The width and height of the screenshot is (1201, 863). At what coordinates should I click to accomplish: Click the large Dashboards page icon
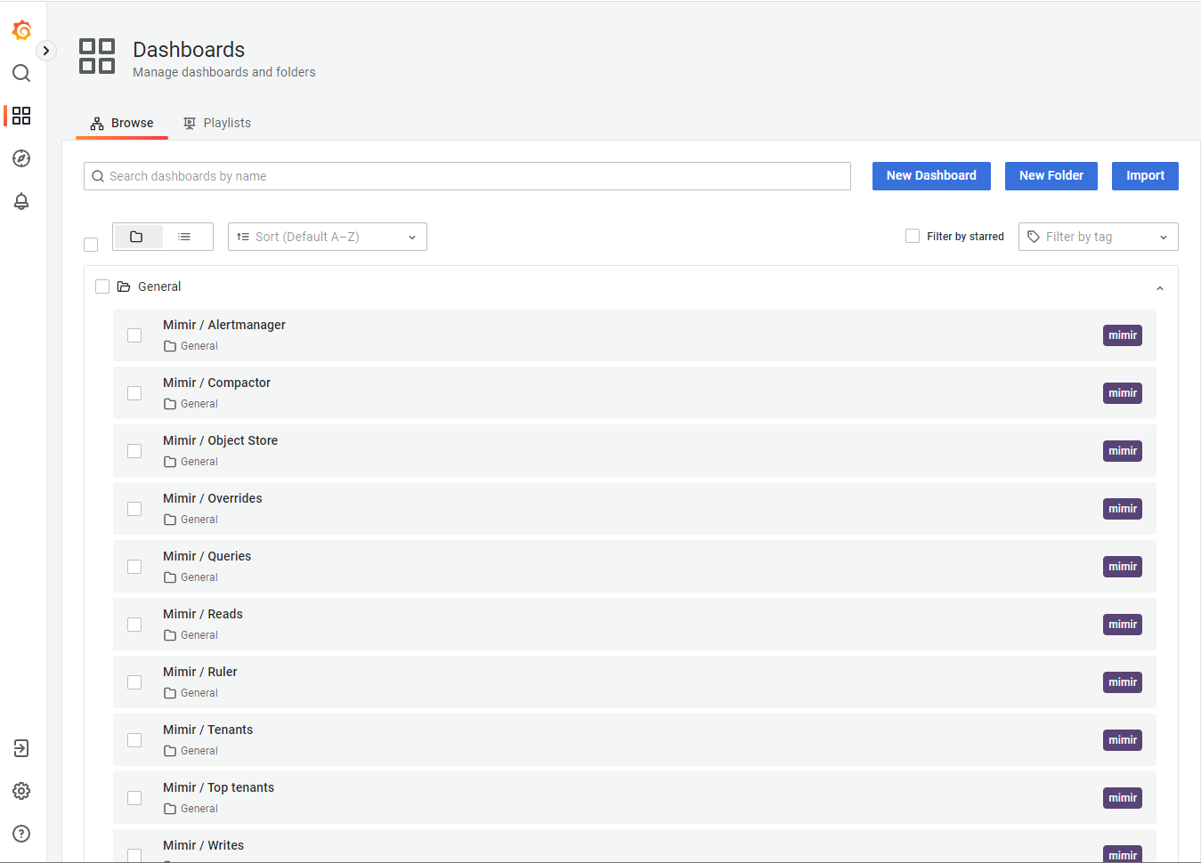click(97, 56)
